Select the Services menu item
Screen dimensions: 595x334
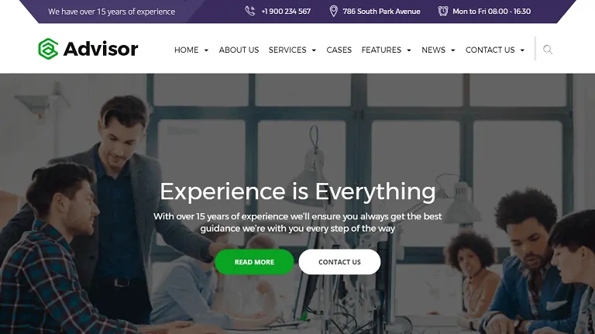point(287,50)
